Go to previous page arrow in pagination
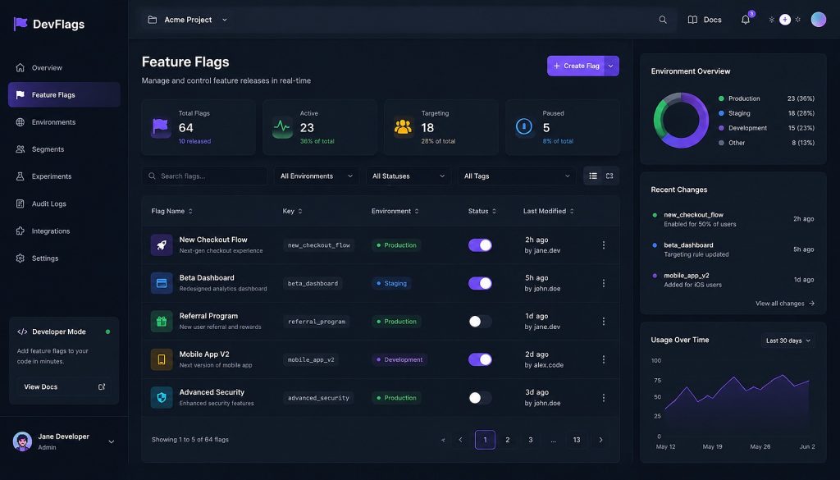 tap(461, 440)
